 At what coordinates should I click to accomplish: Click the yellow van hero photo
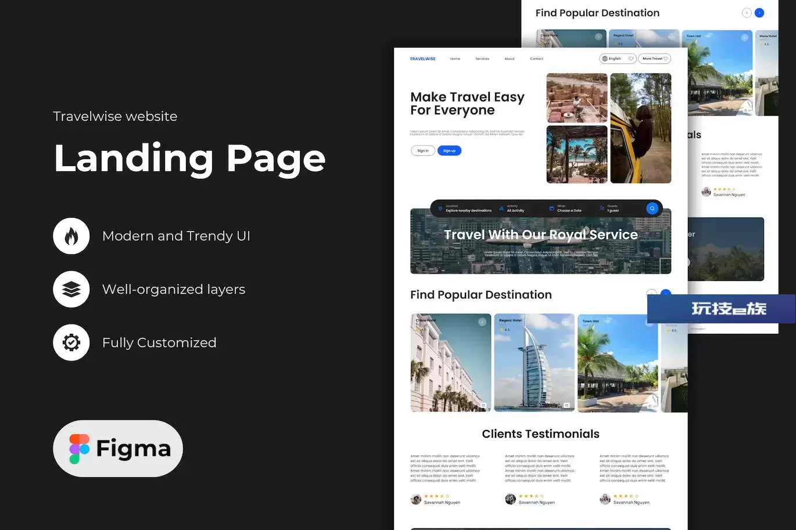point(641,128)
